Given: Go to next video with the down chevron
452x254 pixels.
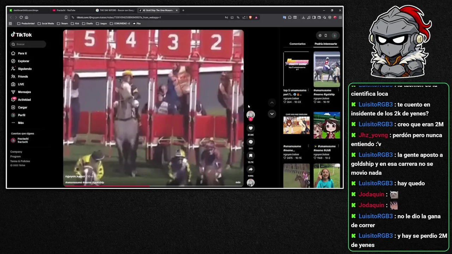Looking at the screenshot, I should (272, 114).
